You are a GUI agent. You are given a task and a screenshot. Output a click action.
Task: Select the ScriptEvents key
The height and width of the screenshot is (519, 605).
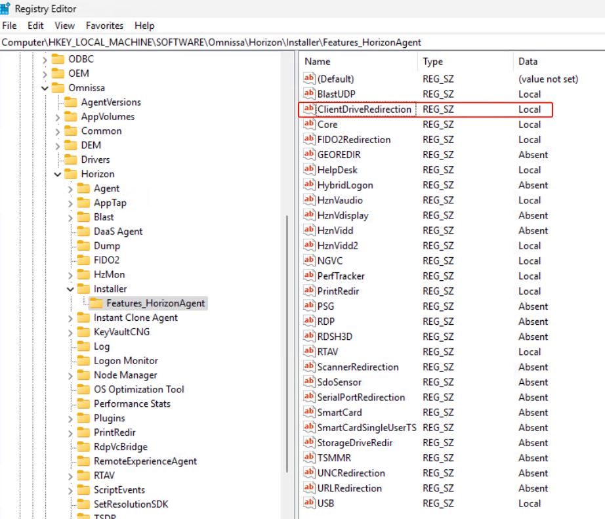pos(119,490)
